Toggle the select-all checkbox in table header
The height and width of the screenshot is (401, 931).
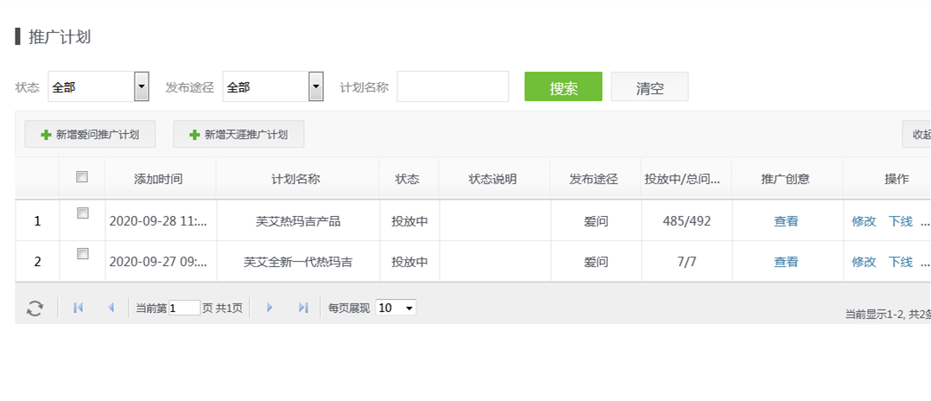(82, 177)
